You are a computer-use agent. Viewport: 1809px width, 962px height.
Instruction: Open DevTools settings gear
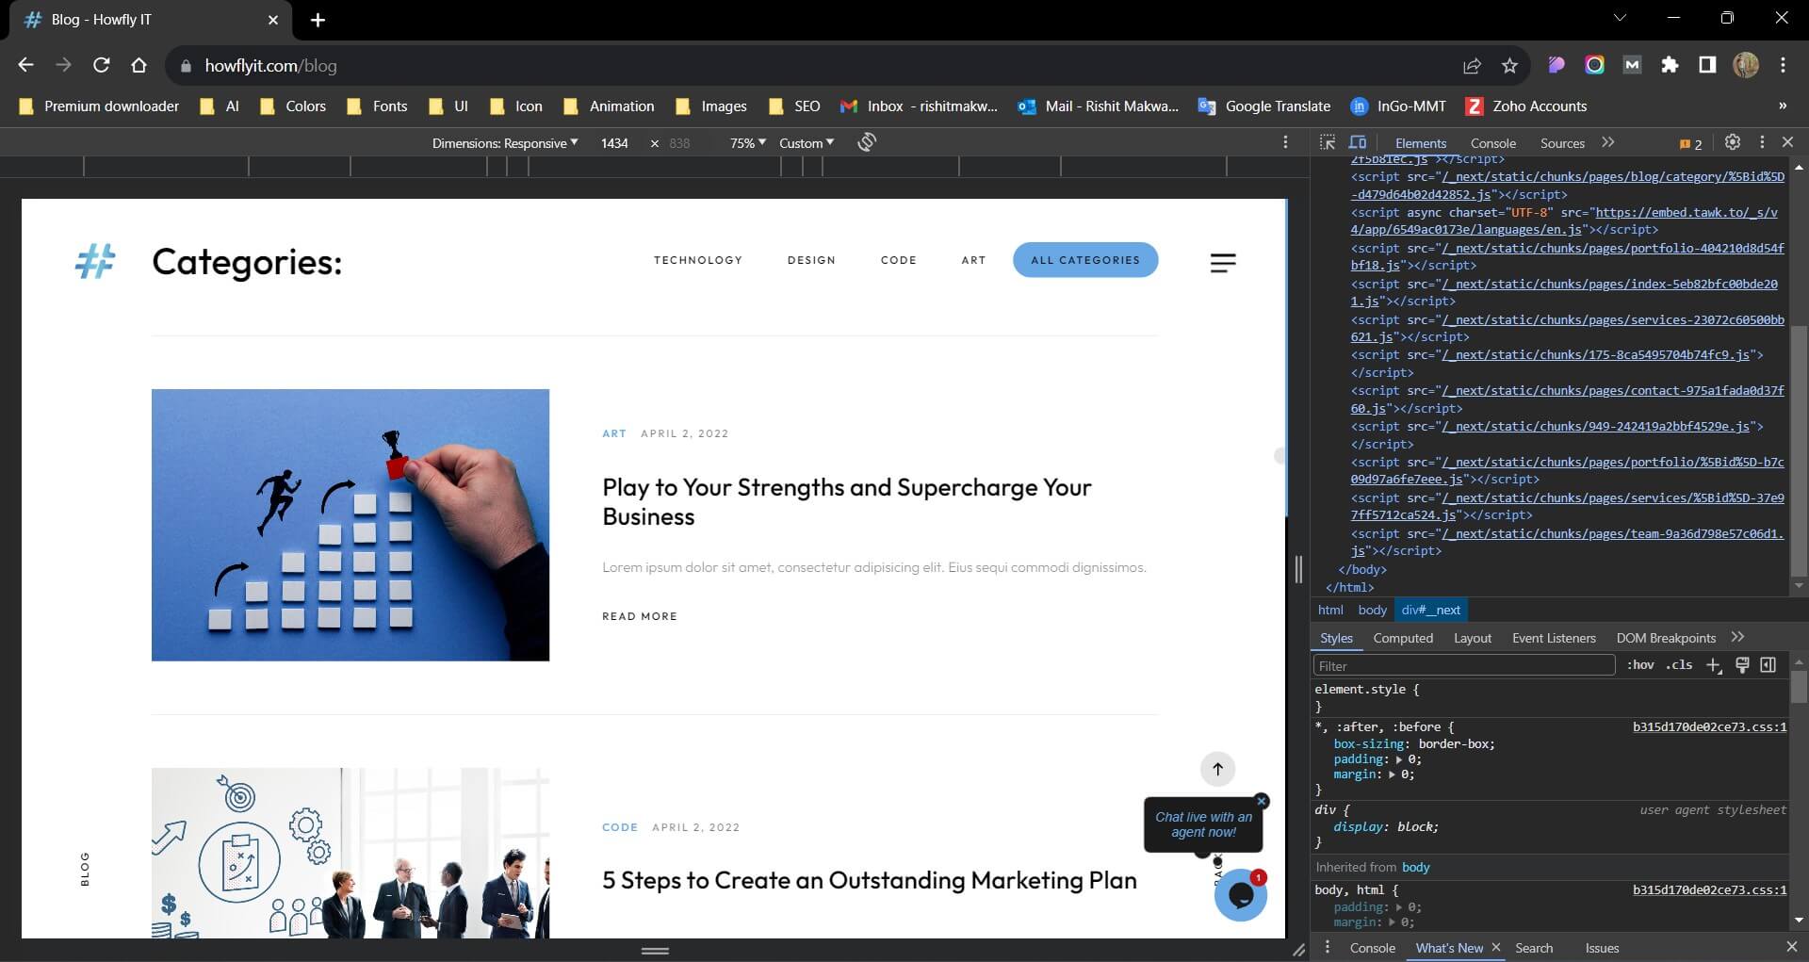click(1732, 142)
